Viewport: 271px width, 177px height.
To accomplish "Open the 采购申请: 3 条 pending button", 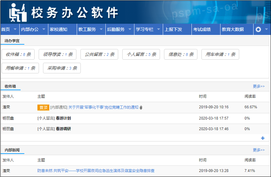I will [62, 68].
